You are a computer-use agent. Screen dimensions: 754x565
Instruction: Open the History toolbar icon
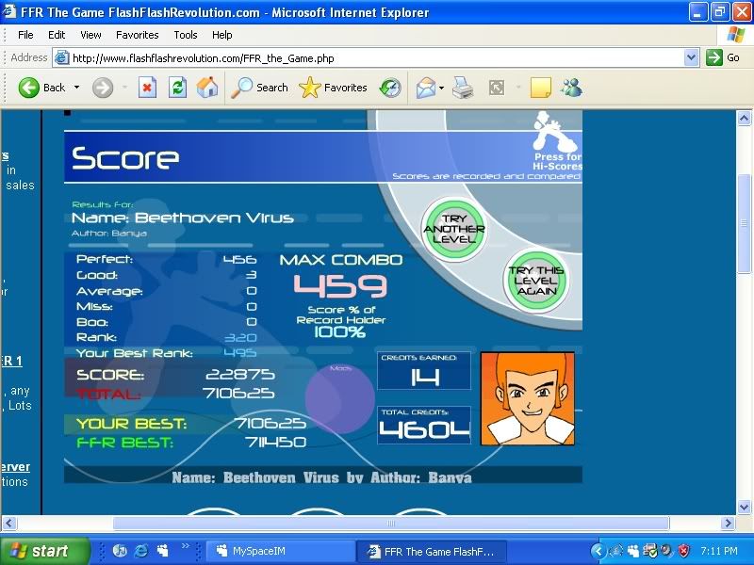(x=390, y=88)
